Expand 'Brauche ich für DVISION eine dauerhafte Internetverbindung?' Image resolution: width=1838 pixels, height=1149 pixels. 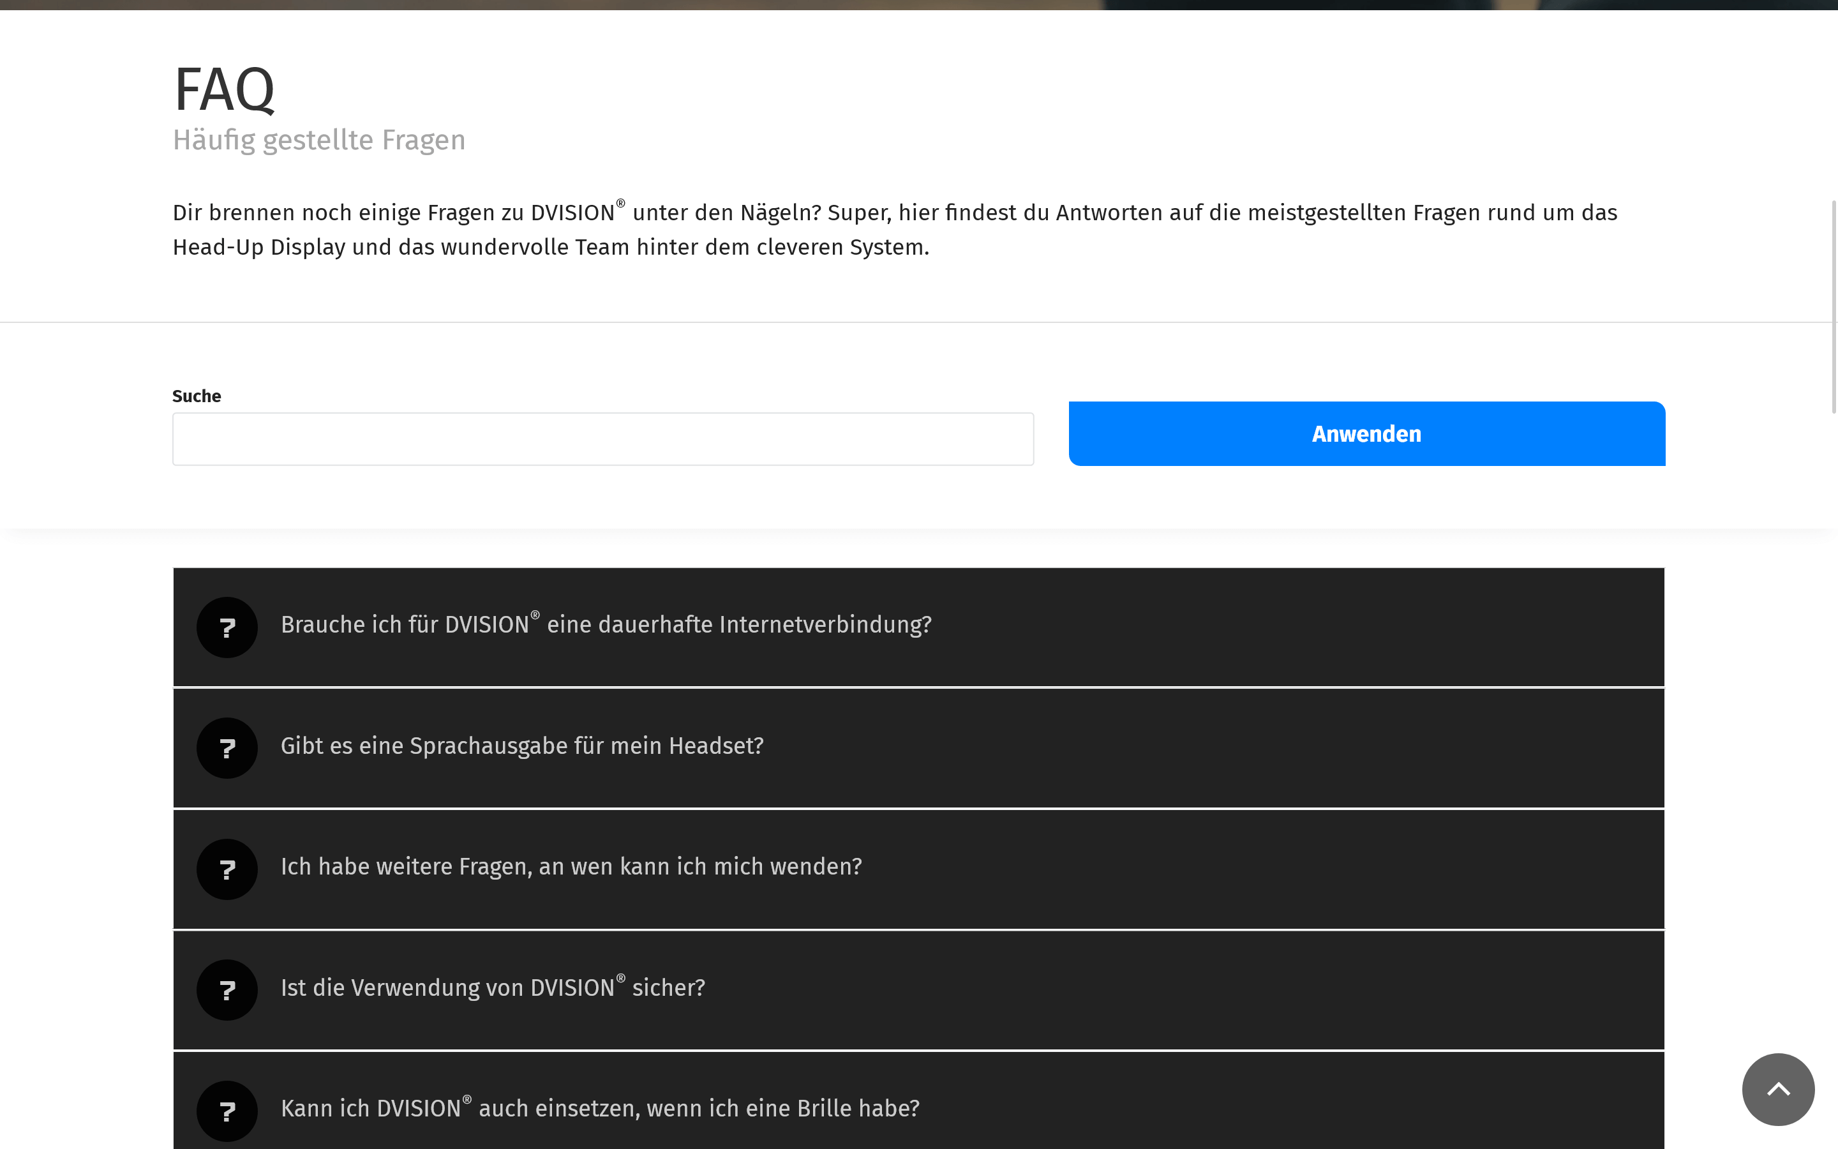918,627
